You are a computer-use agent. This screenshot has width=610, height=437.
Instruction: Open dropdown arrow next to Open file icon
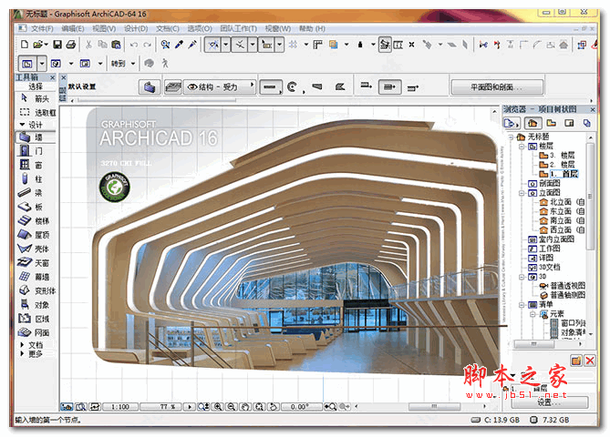tap(46, 45)
